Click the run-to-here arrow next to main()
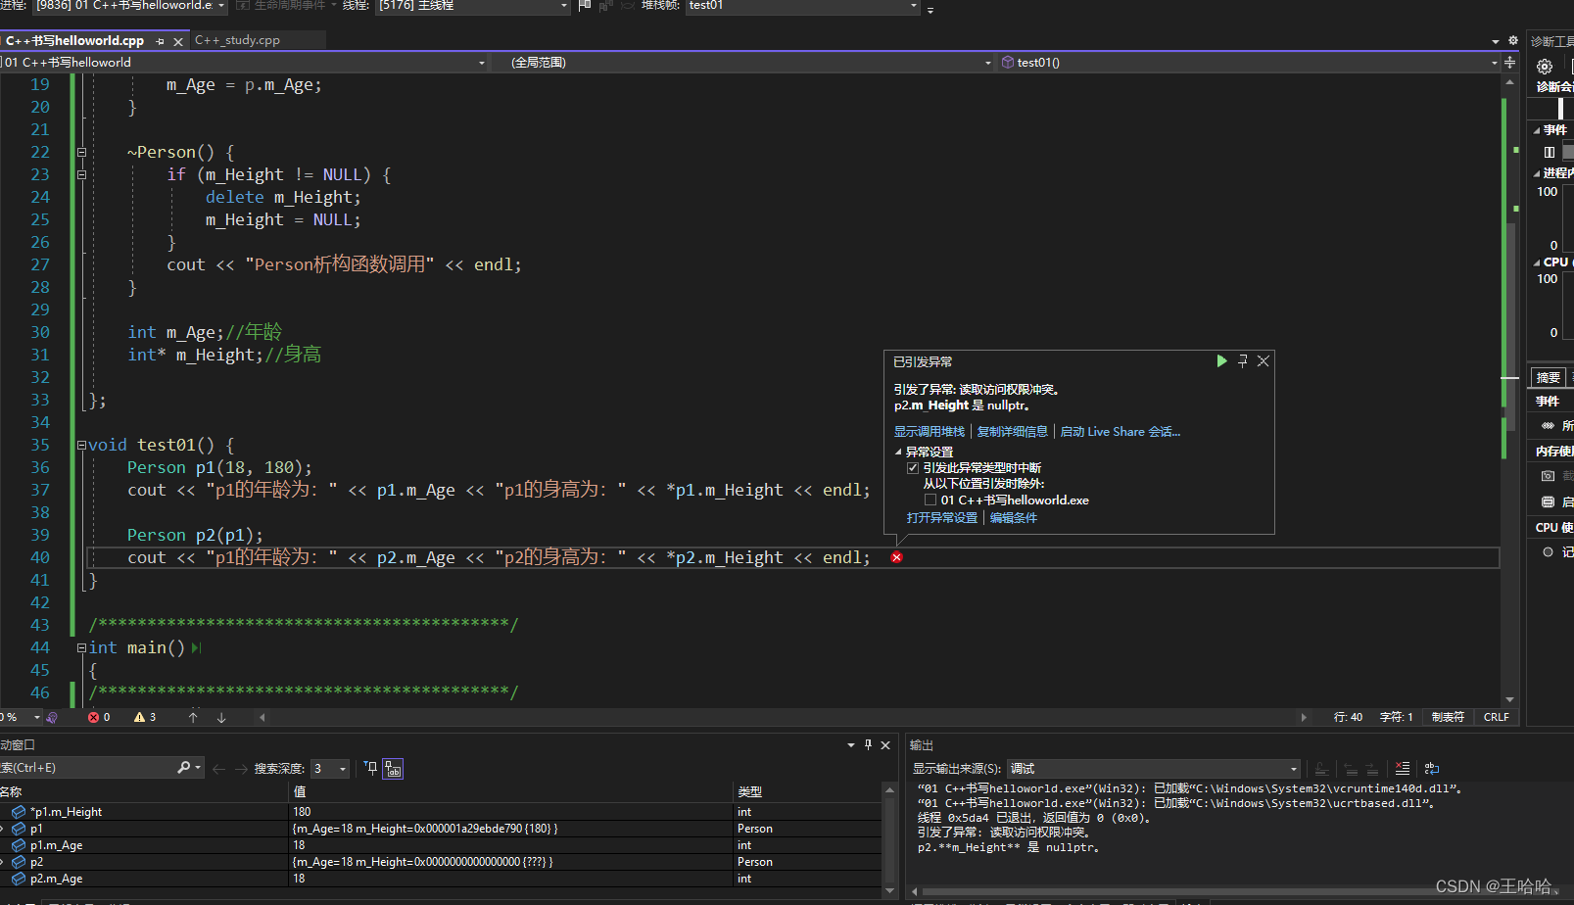Viewport: 1574px width, 905px height. pos(197,647)
